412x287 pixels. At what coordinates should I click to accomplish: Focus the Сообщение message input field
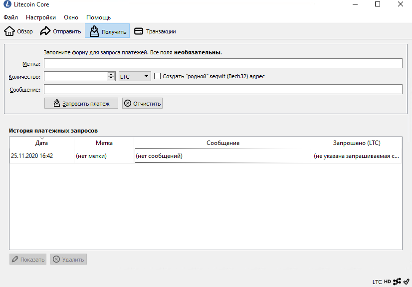pyautogui.click(x=222, y=89)
